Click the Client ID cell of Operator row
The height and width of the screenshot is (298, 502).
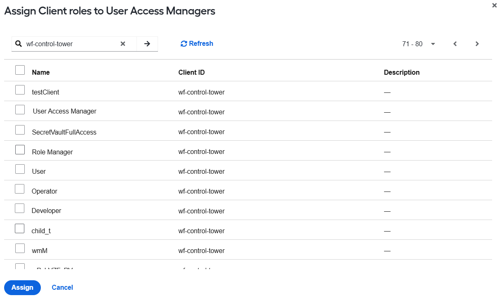[201, 191]
